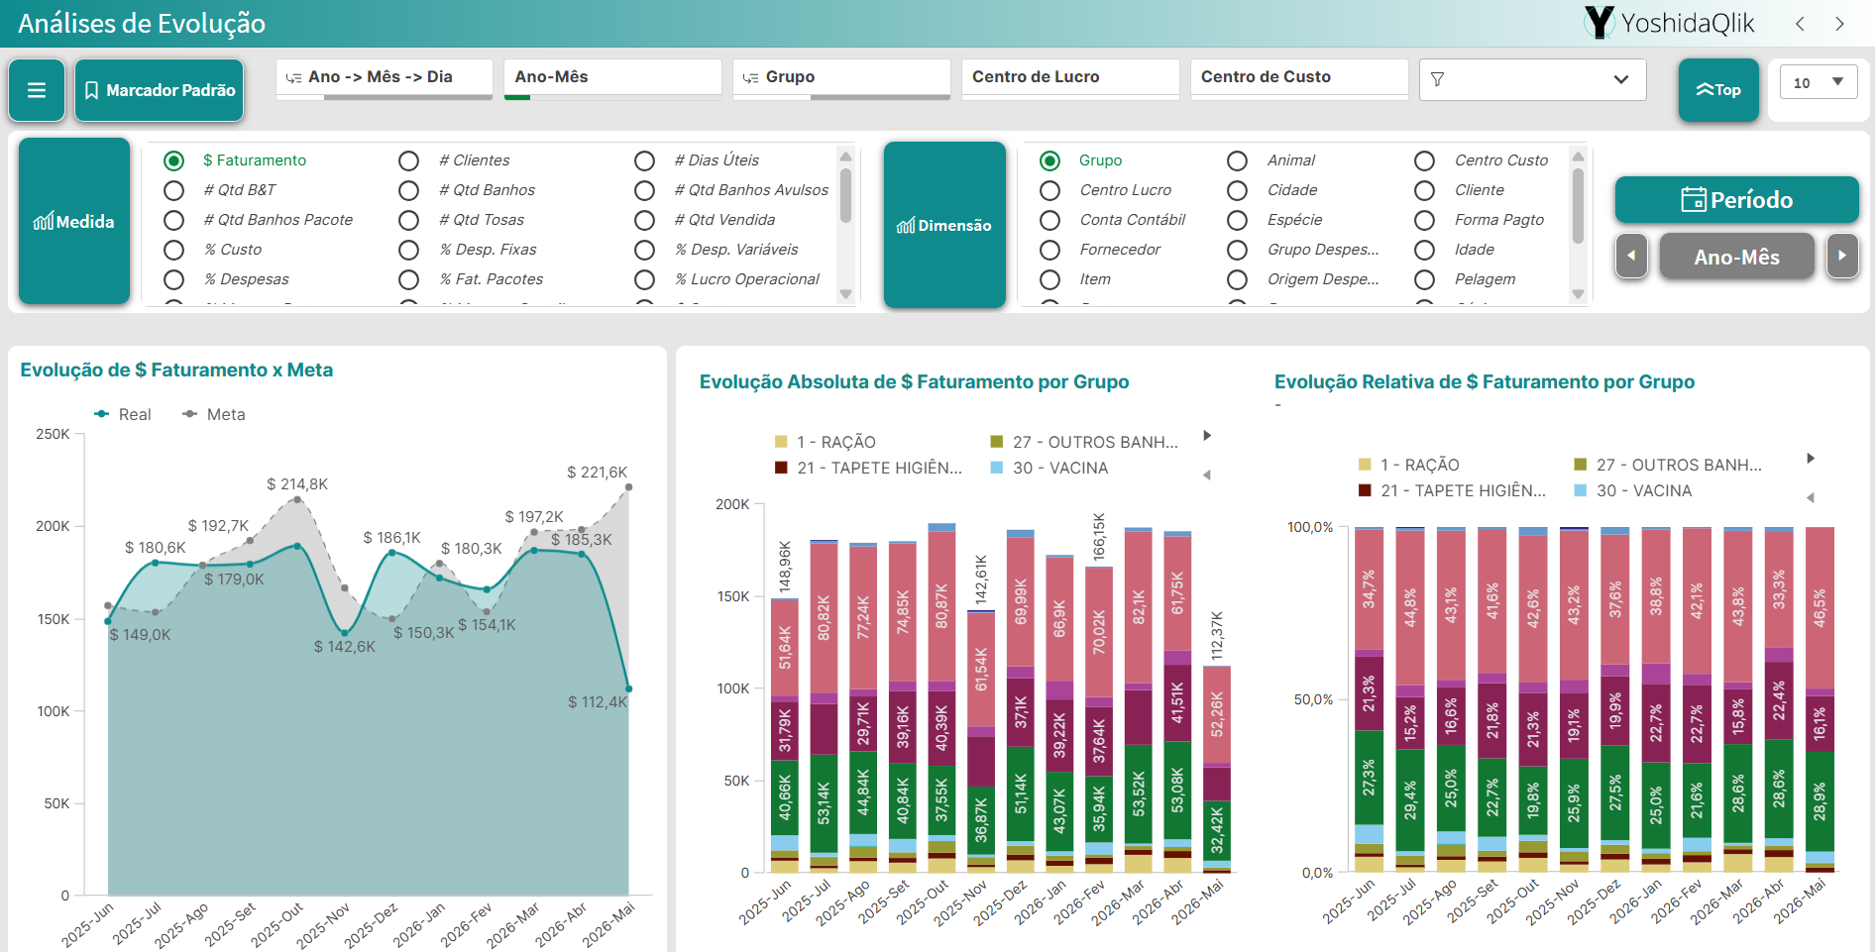1875x952 pixels.
Task: Open the Ano-Mês filter pane
Action: pos(612,77)
